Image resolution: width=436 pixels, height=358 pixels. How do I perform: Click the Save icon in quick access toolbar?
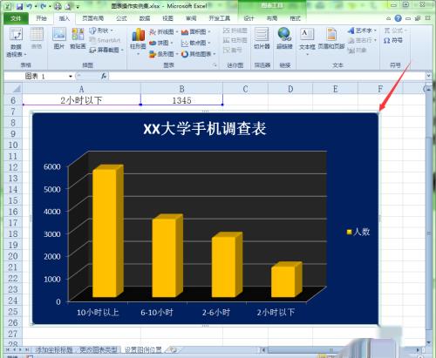(x=19, y=6)
